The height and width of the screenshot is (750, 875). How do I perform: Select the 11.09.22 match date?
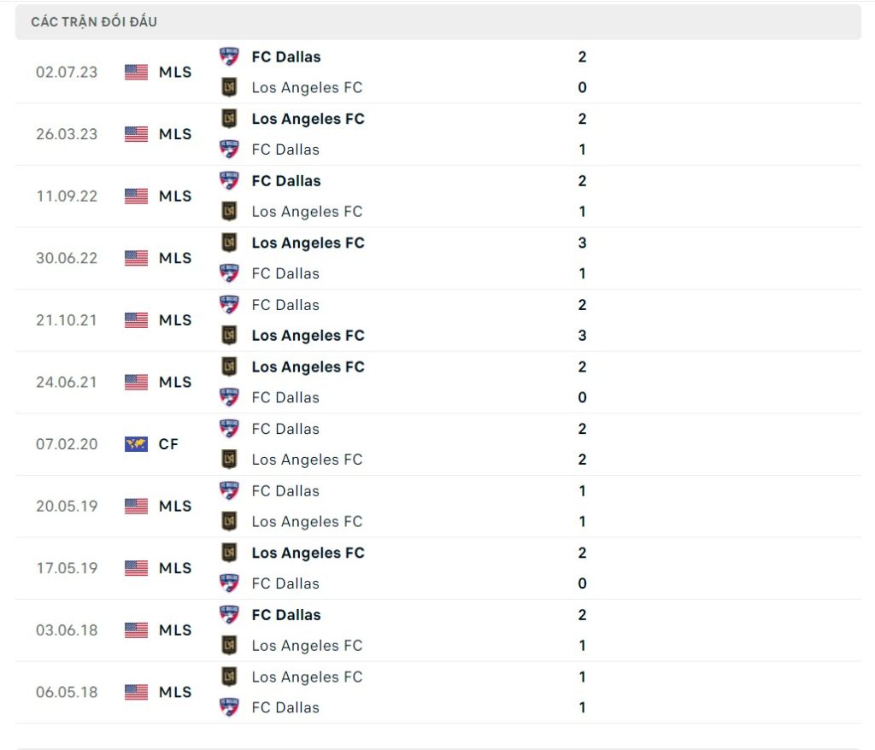[x=67, y=196]
